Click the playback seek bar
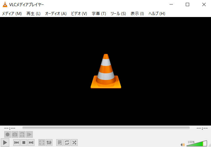The image size is (211, 147). 106,128
